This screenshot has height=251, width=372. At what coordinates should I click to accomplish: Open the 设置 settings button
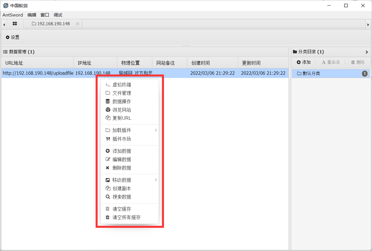pos(12,37)
